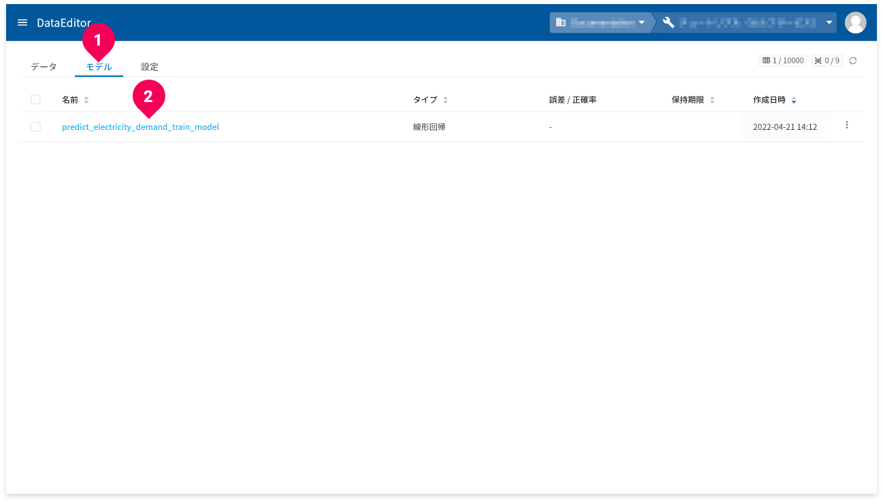Click the DataEditor title
The height and width of the screenshot is (502, 883).
point(64,22)
